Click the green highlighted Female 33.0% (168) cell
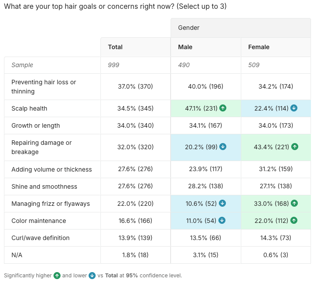Image resolution: width=318 pixels, height=287 pixels. click(272, 204)
